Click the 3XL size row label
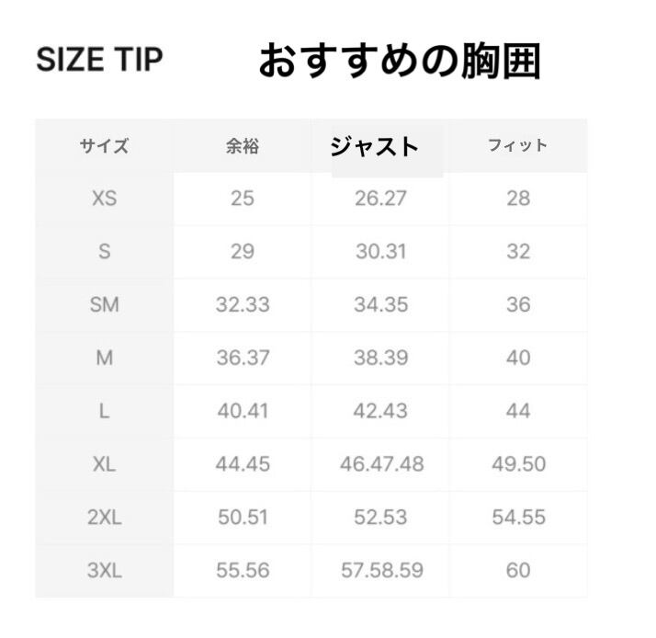The width and height of the screenshot is (656, 638). [x=105, y=571]
